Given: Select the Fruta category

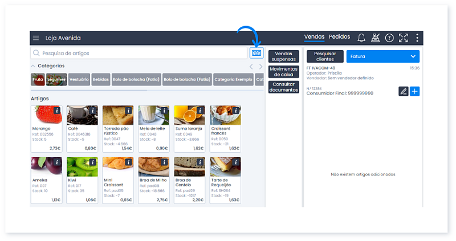Looking at the screenshot, I should [38, 79].
